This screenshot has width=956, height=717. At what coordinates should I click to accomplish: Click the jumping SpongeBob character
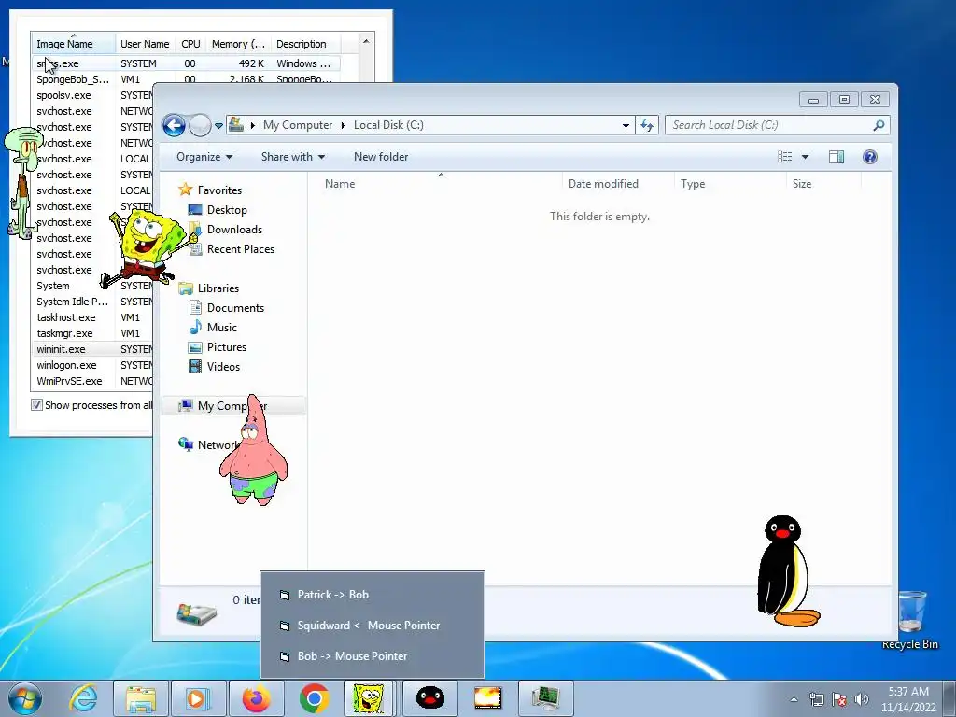(x=147, y=248)
